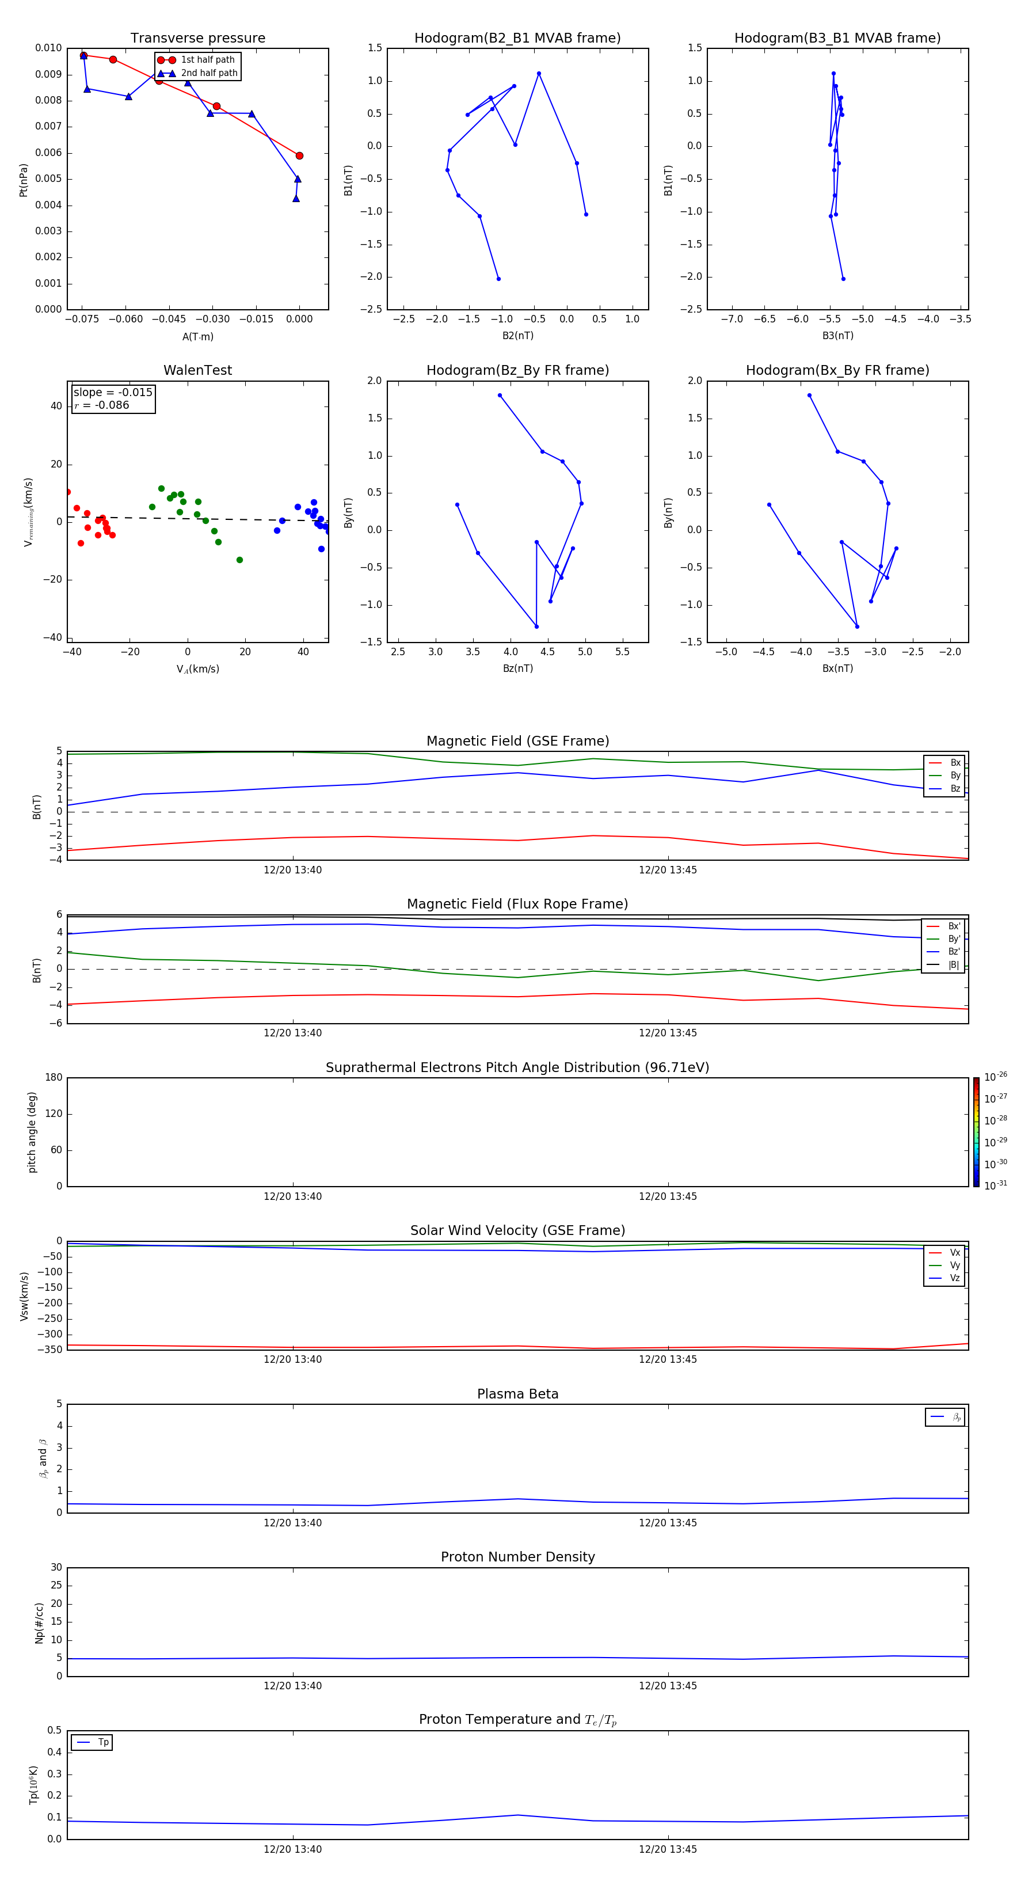
Task: Click the 'Hodogram(B3_B1 MVAB frame)' title
Action: tap(837, 39)
